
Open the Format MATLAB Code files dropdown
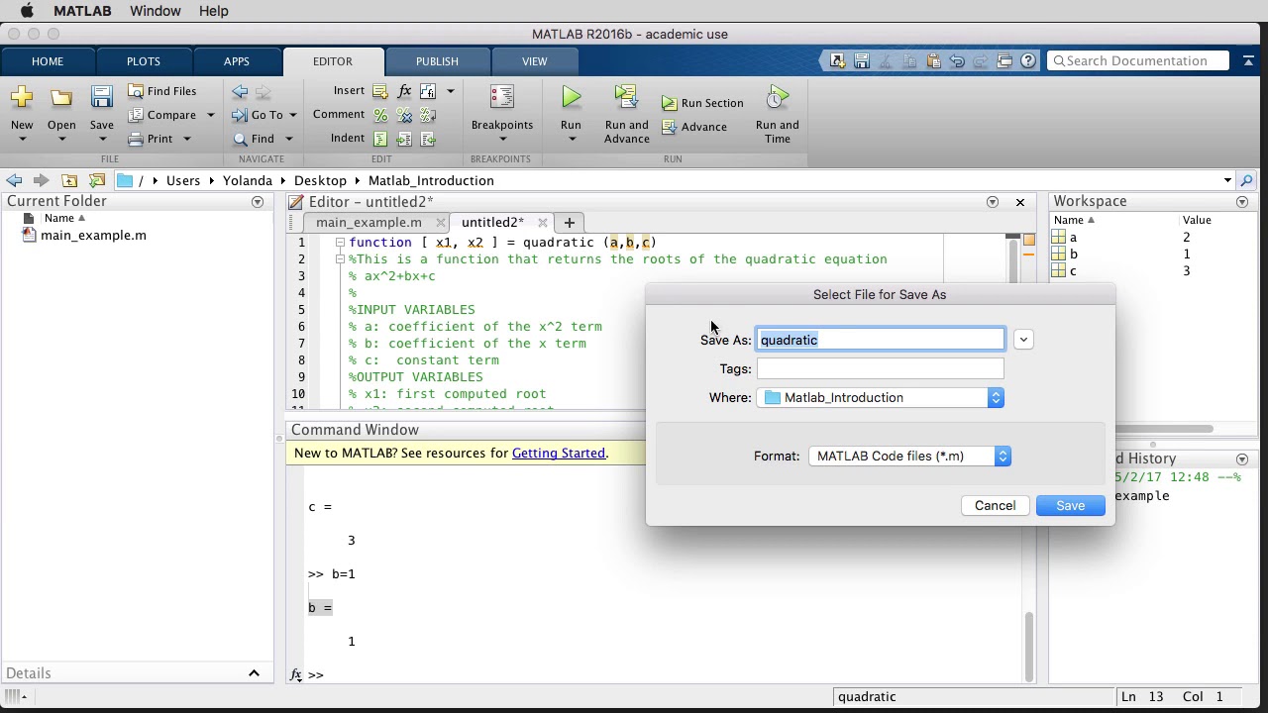(x=908, y=456)
